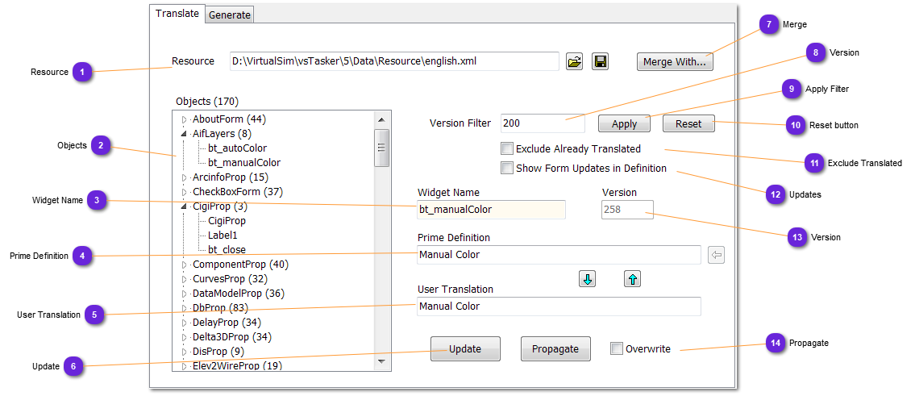
Task: Expand the AboutForm (44) tree node
Action: coord(185,119)
